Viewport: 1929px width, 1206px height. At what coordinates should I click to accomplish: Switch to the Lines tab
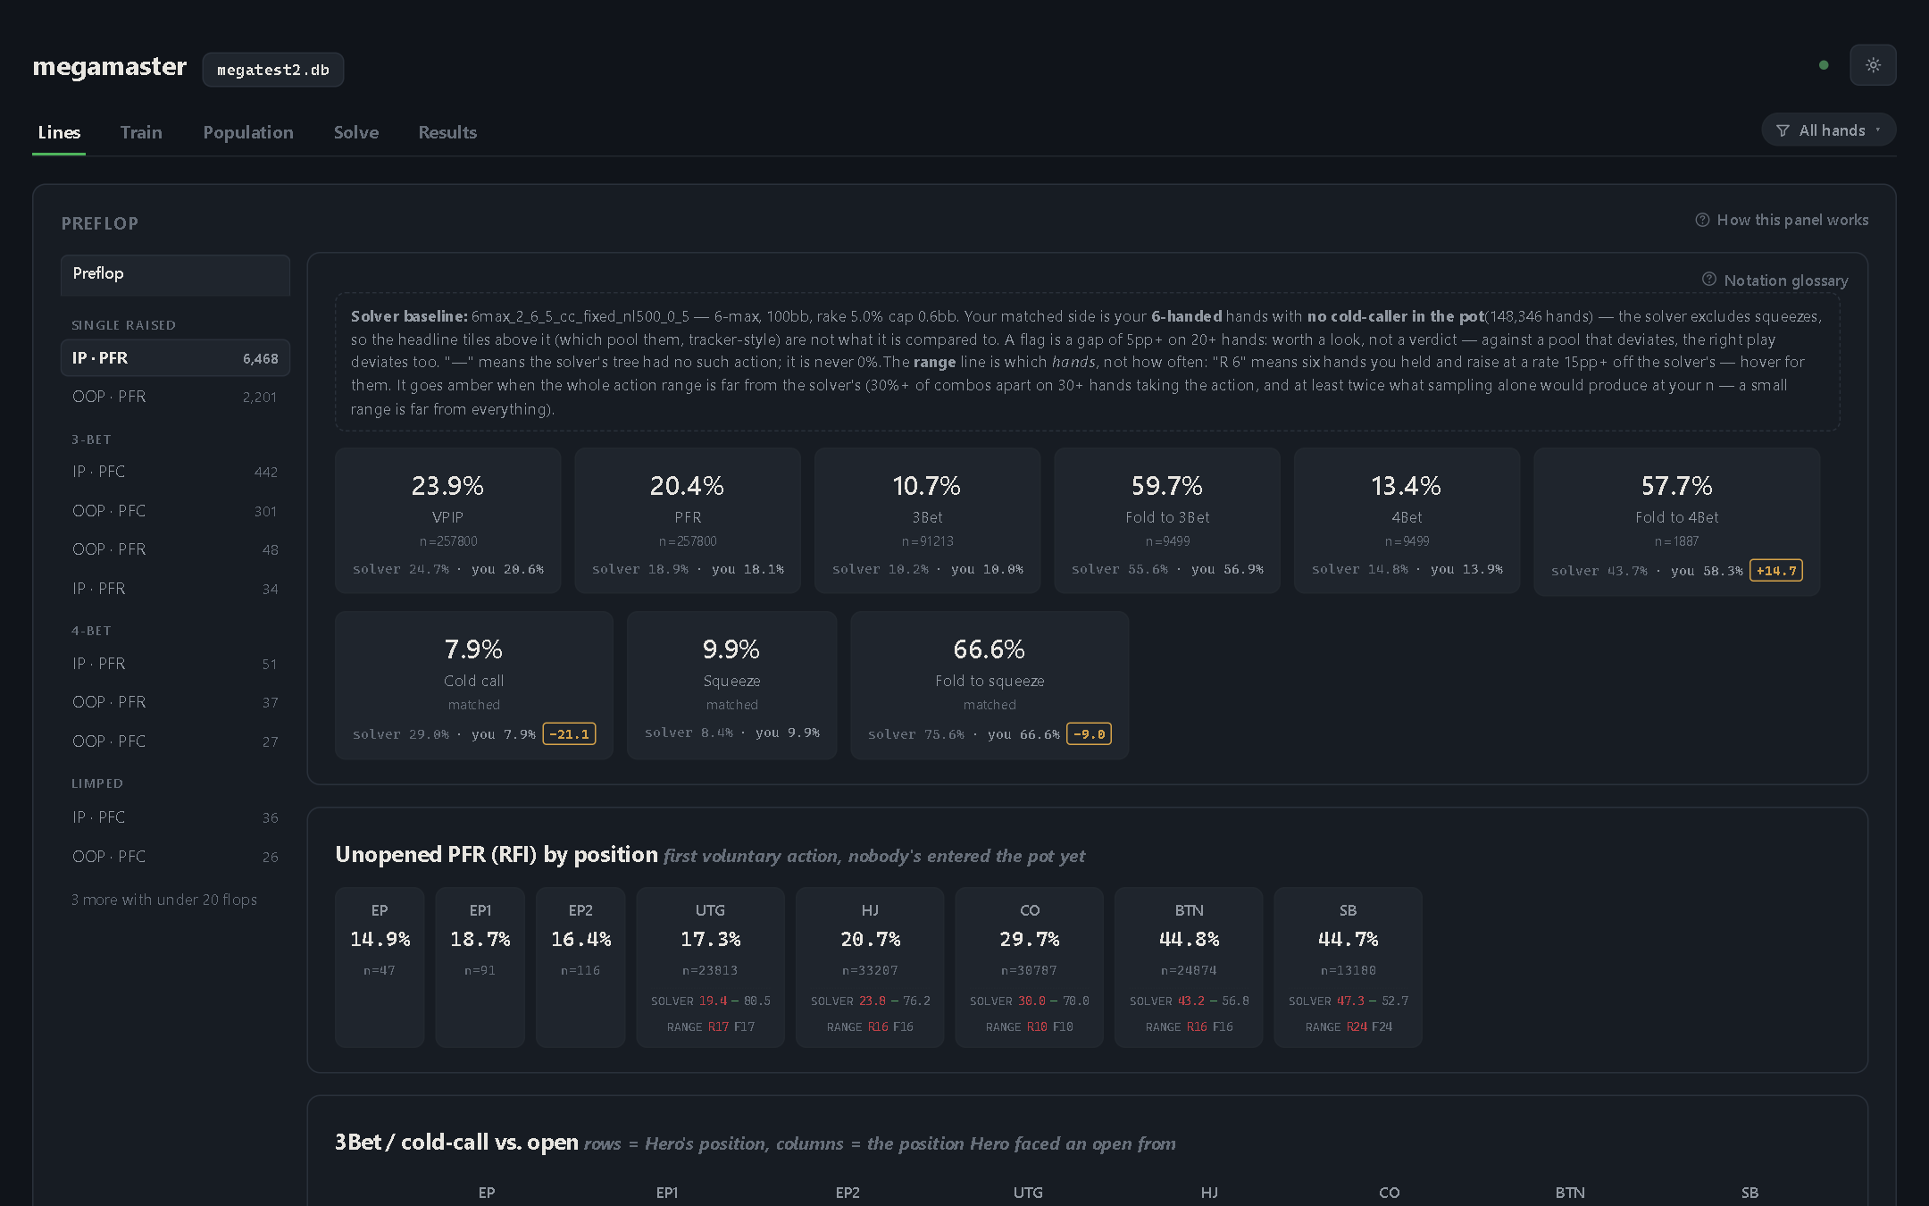(59, 132)
